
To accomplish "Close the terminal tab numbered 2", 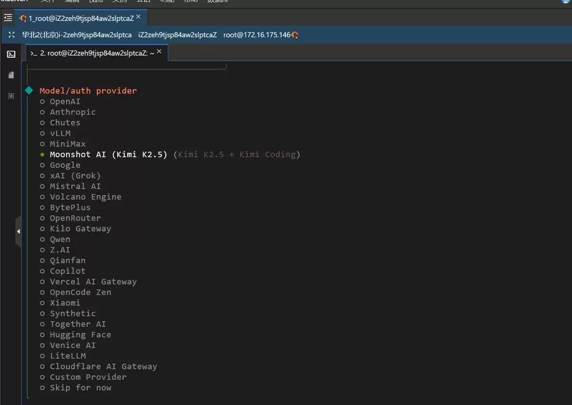I will pyautogui.click(x=159, y=51).
